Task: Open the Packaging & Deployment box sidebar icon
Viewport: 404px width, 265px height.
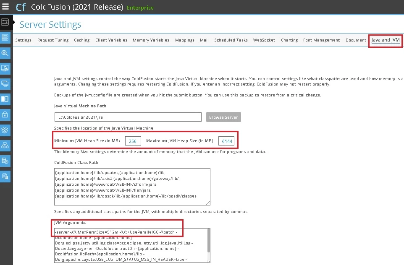Action: [x=5, y=130]
